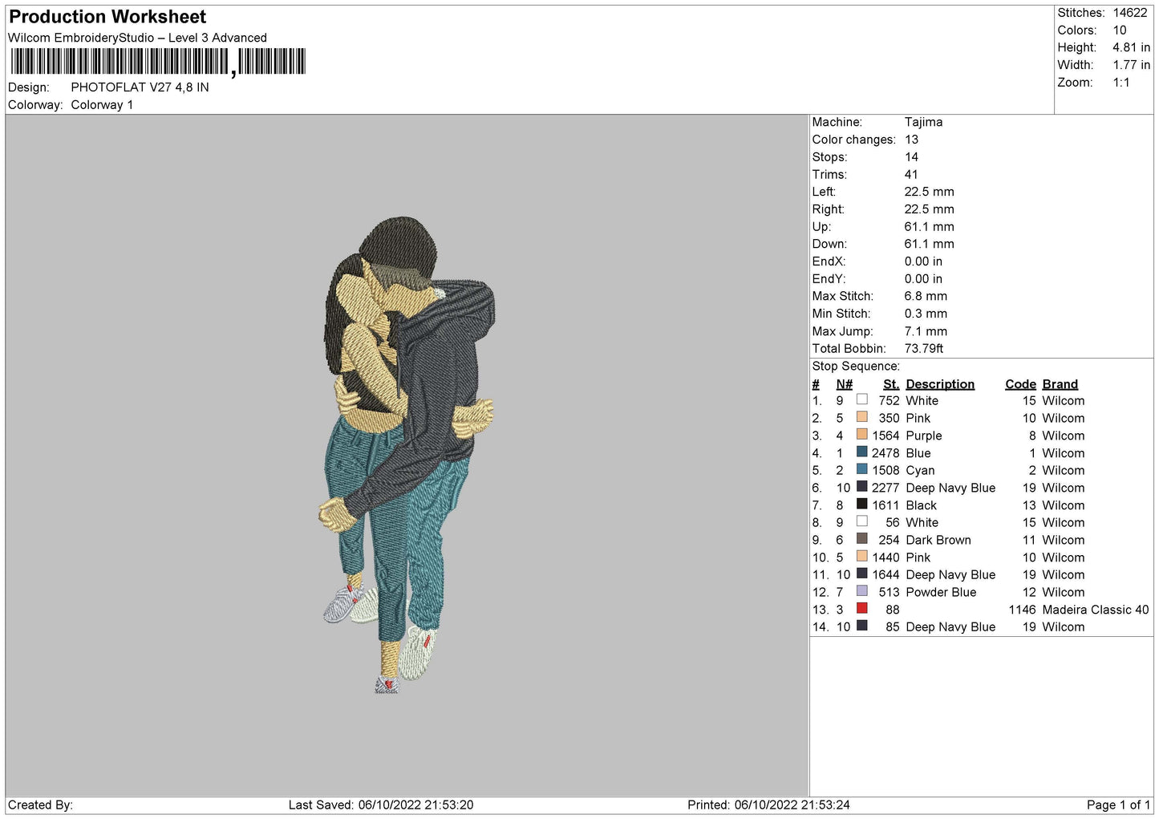Viewport: 1159px width, 819px height.
Task: Click the St. column header
Action: pos(891,384)
